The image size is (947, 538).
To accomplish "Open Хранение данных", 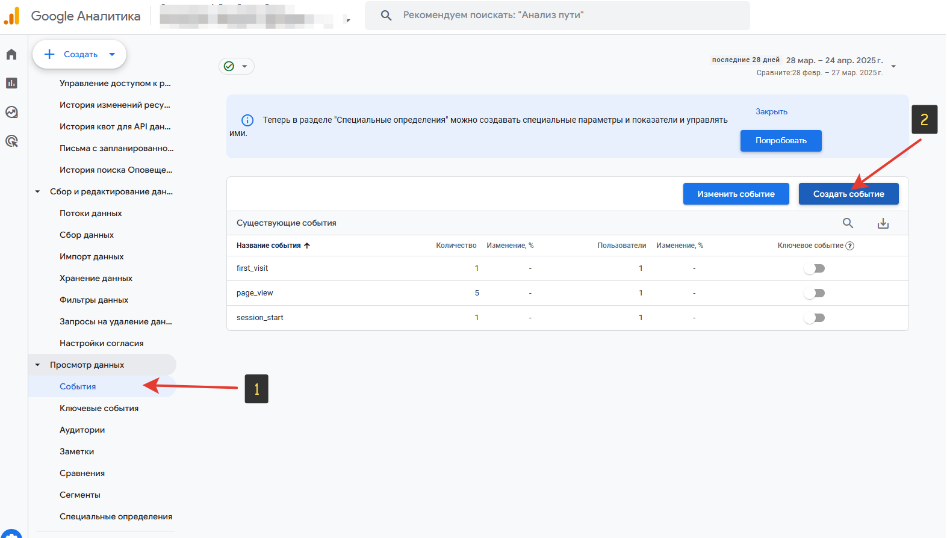I will 96,278.
